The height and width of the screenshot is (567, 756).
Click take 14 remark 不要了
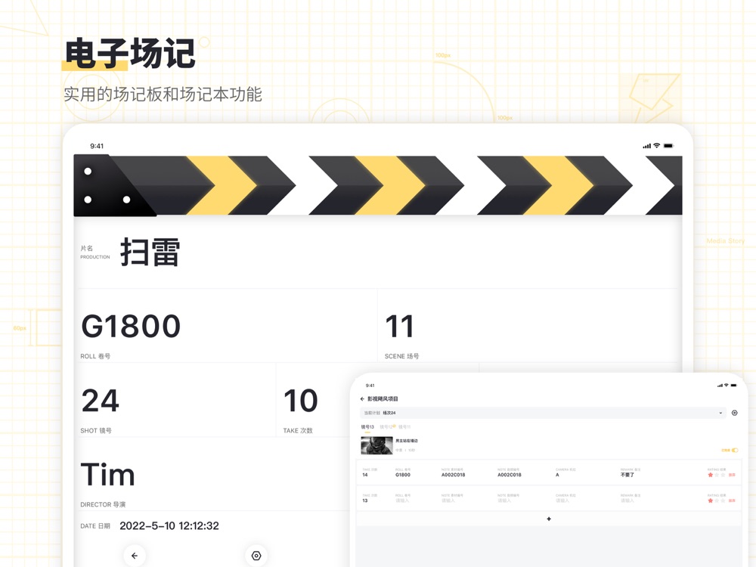[627, 475]
